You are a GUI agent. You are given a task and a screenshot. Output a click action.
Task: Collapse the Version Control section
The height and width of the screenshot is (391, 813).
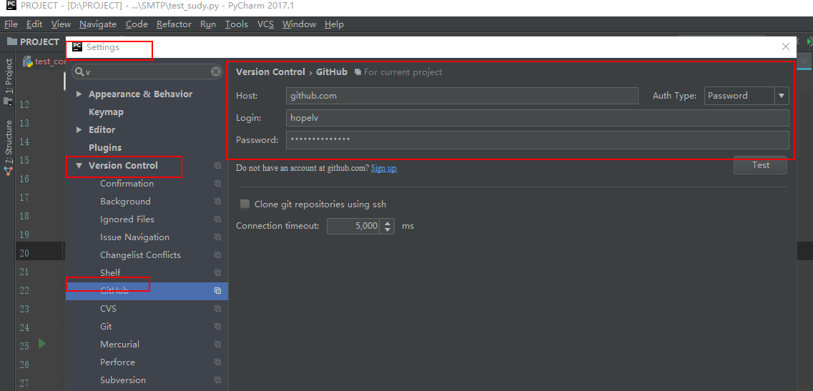pyautogui.click(x=79, y=166)
